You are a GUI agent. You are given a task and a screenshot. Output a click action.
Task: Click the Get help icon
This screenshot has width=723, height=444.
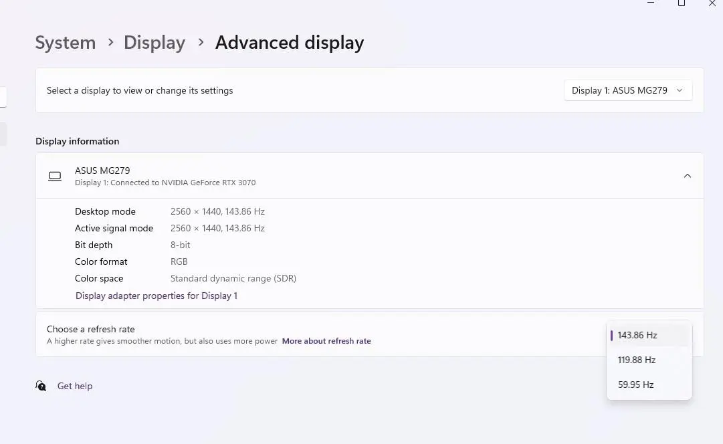(x=41, y=386)
